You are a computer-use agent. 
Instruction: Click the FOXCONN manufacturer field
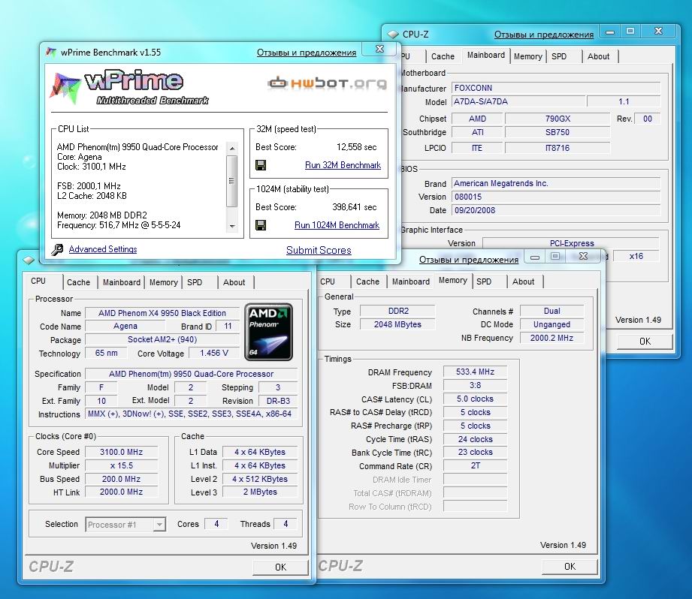556,88
